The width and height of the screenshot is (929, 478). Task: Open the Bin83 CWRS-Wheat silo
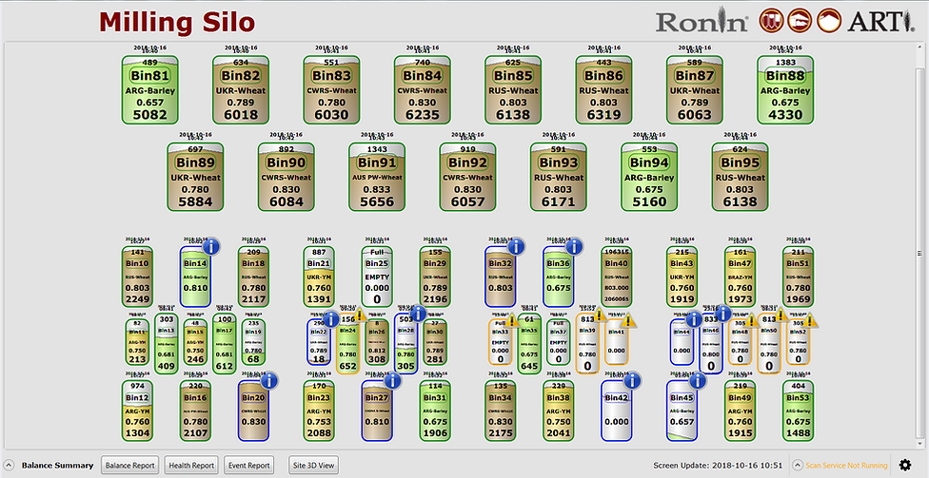click(x=331, y=89)
